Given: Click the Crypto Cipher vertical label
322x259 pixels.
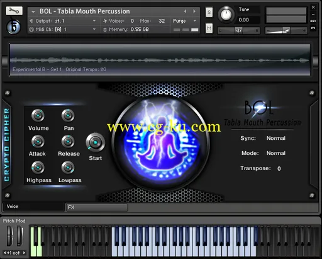Looking at the screenshot, I should [x=7, y=144].
